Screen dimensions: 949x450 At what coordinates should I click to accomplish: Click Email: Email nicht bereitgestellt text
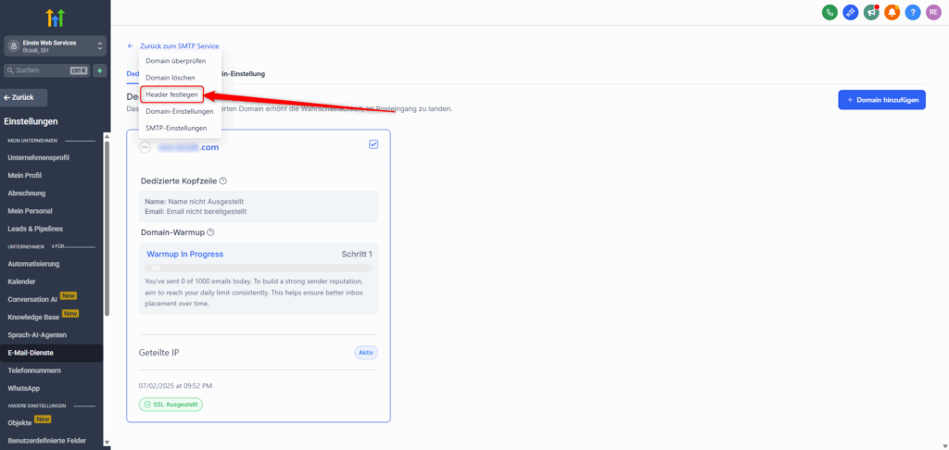(x=196, y=212)
